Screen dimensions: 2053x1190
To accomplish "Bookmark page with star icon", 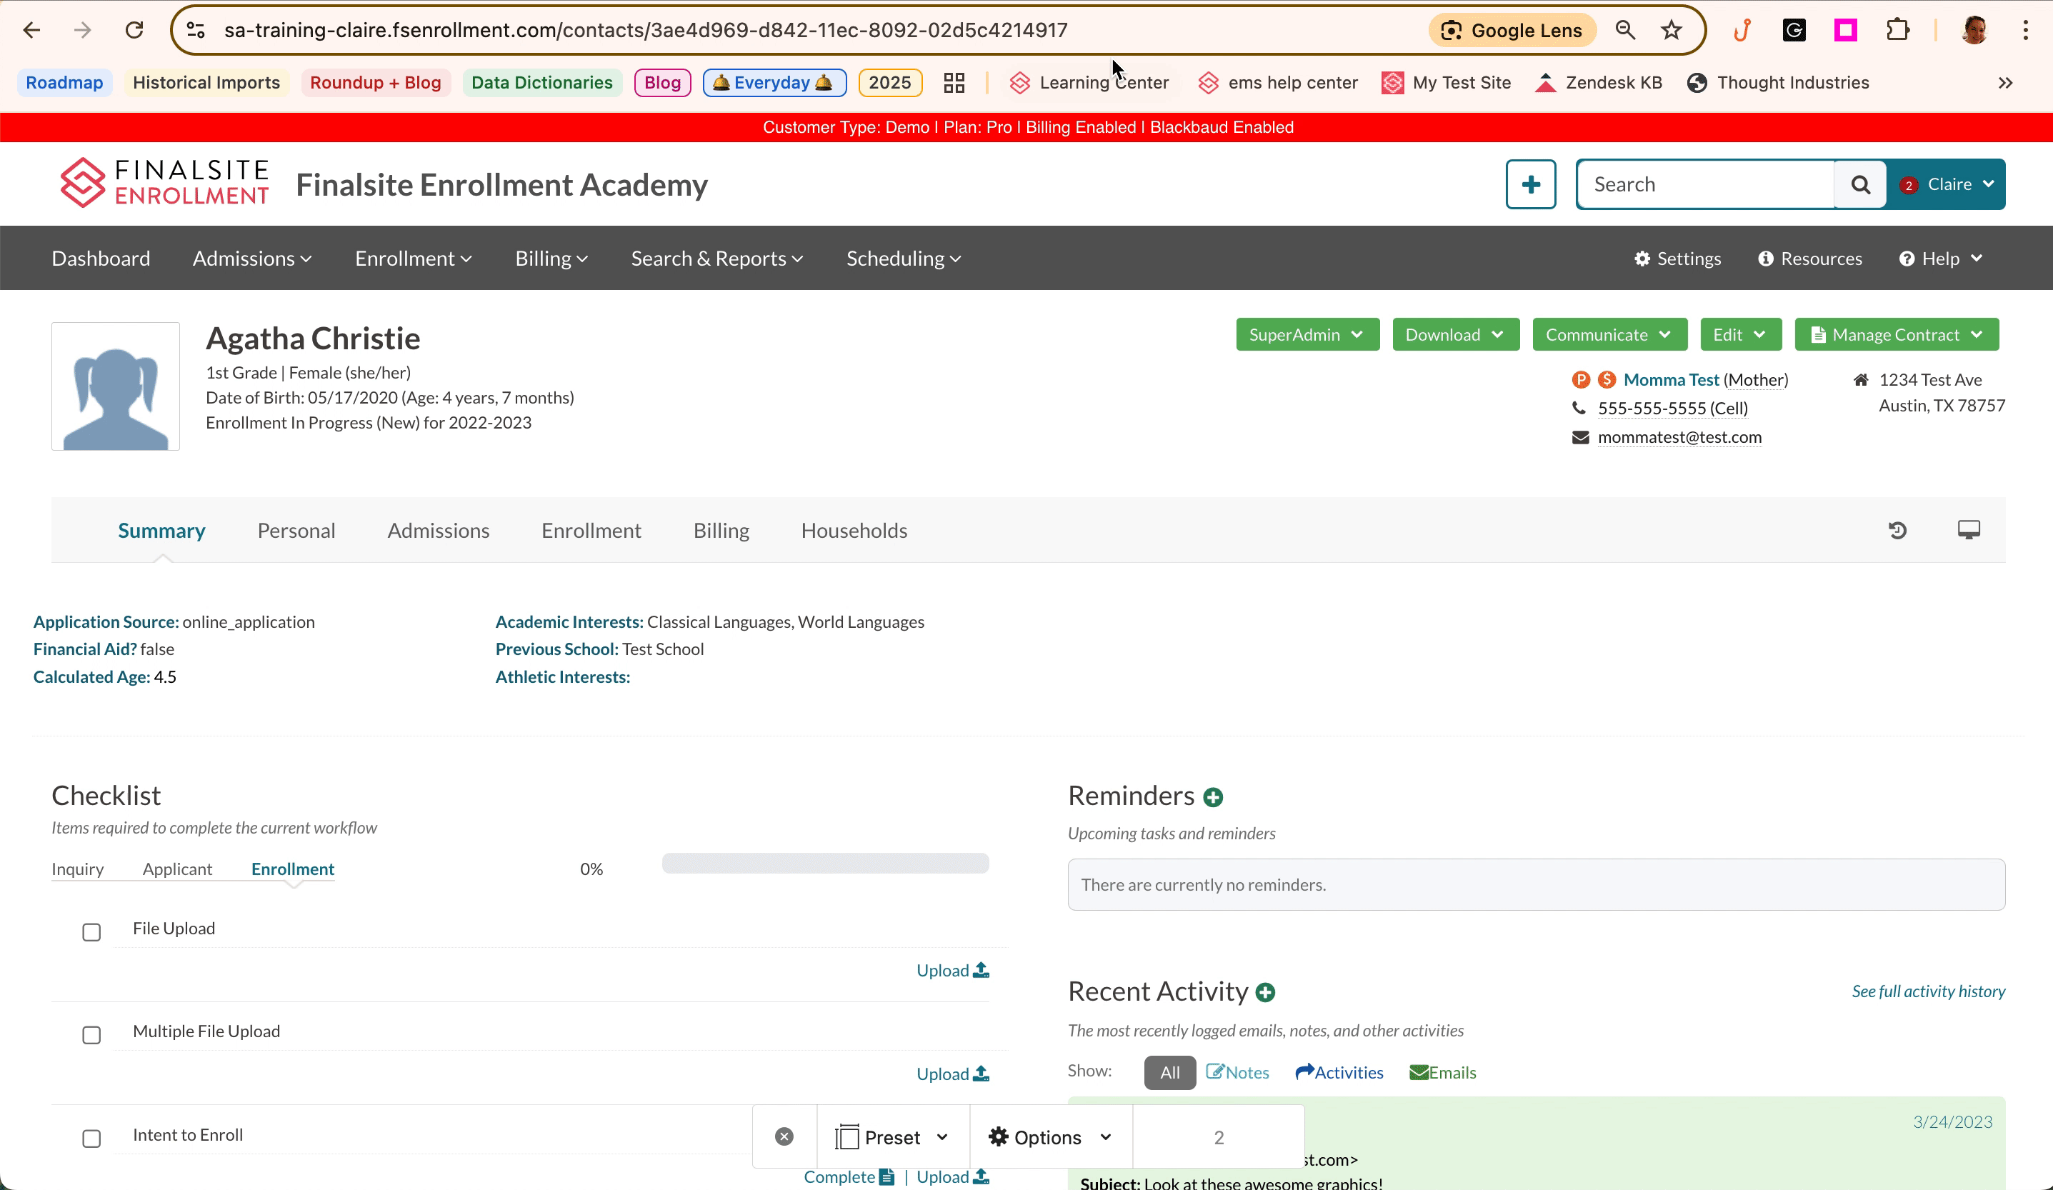I will click(x=1671, y=30).
